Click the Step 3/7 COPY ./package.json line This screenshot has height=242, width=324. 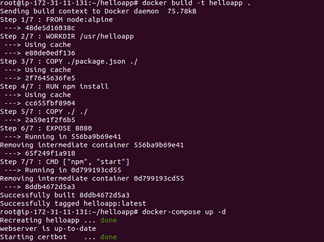(69, 61)
